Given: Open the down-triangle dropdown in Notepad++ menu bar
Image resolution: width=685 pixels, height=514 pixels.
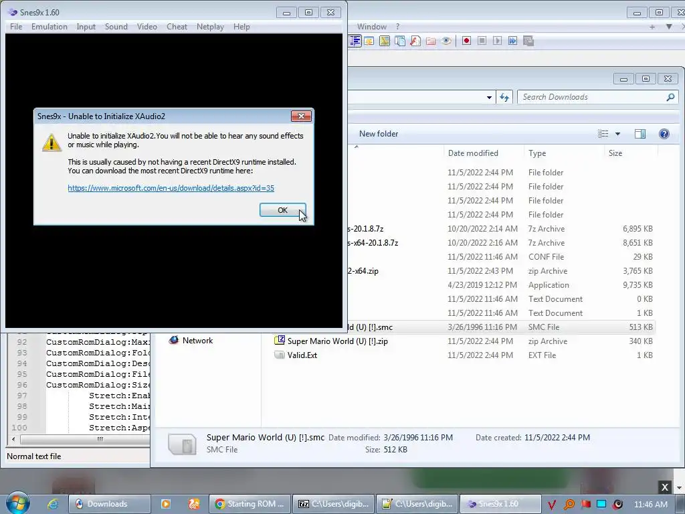Looking at the screenshot, I should [x=669, y=27].
